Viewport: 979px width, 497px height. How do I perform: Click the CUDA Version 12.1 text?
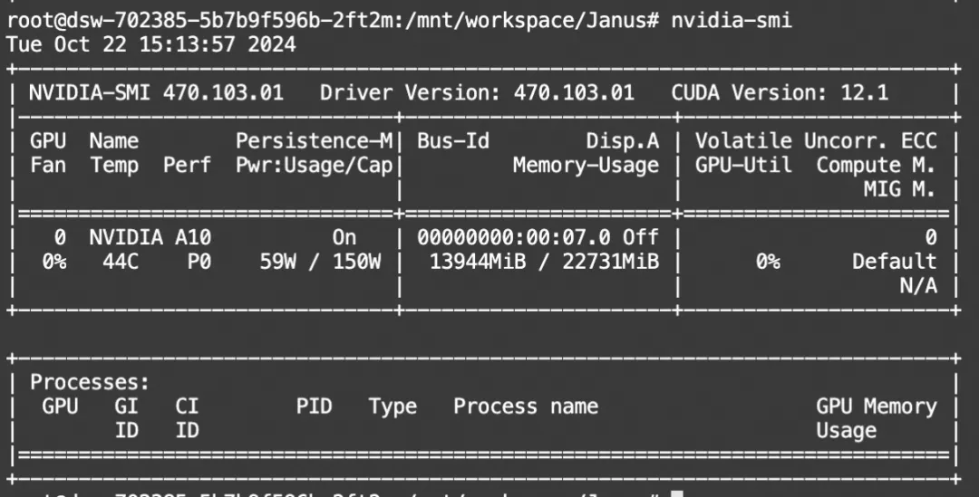(x=780, y=92)
